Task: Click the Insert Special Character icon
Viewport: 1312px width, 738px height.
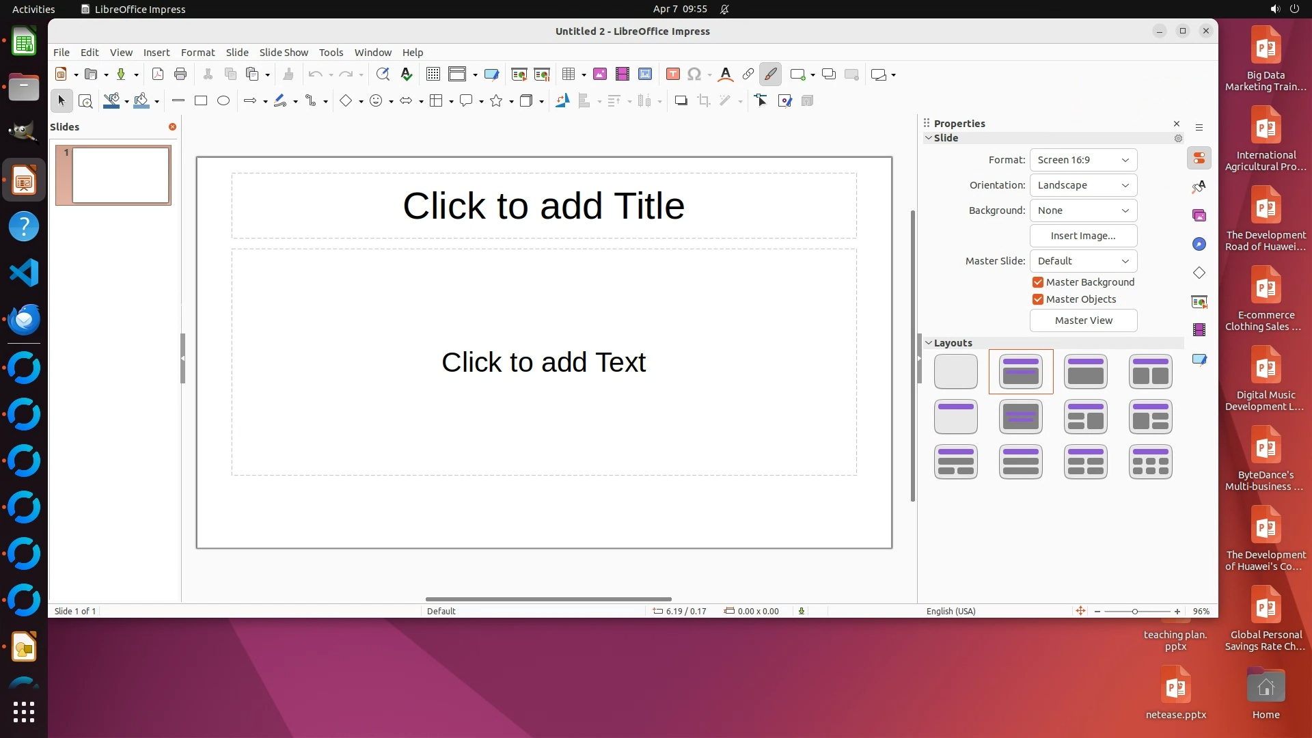Action: pos(694,74)
